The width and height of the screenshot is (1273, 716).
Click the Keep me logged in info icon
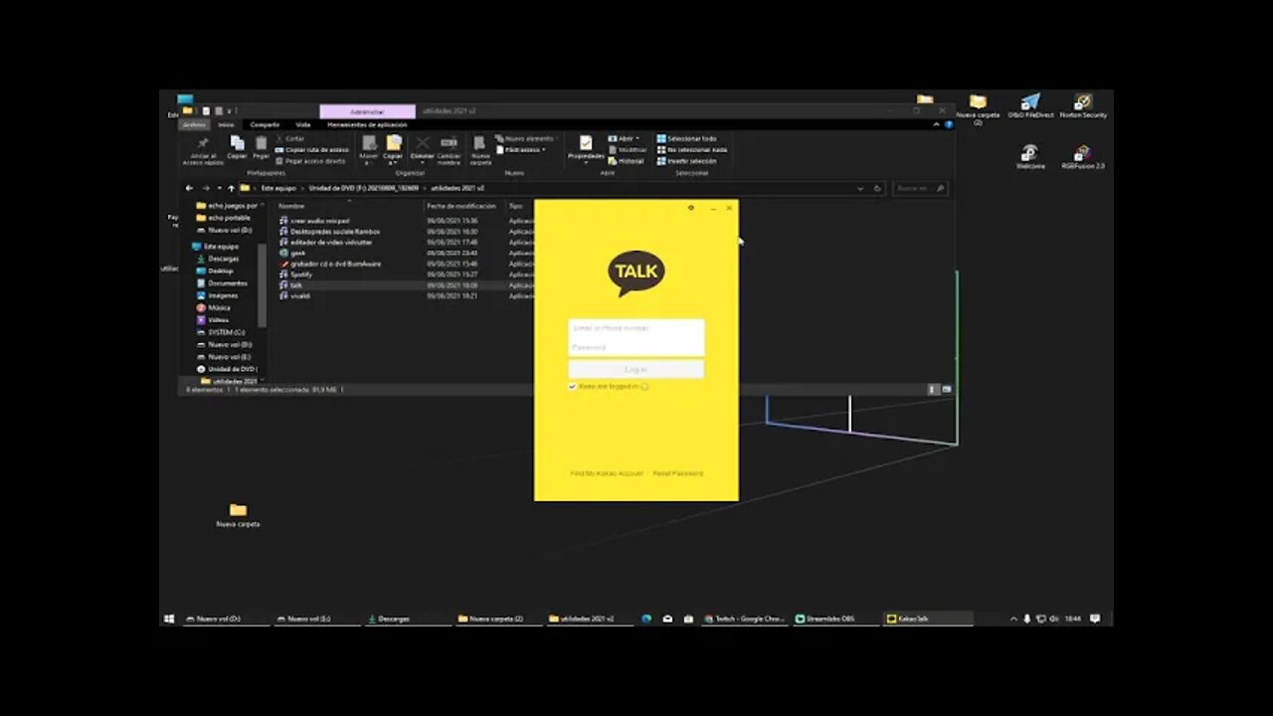coord(644,387)
